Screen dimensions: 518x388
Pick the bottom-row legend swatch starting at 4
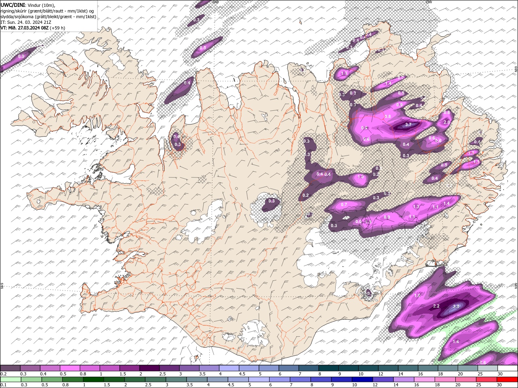click(217, 380)
